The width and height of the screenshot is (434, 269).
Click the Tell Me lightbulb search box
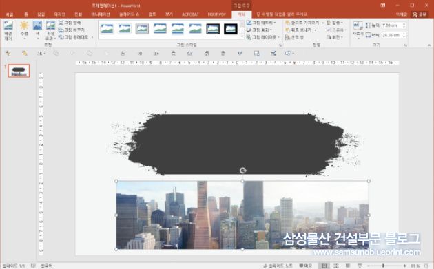(282, 14)
